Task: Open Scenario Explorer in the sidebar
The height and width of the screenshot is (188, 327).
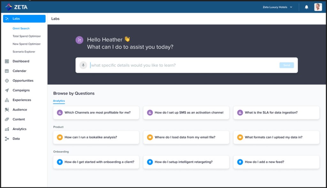Action: coord(24,51)
